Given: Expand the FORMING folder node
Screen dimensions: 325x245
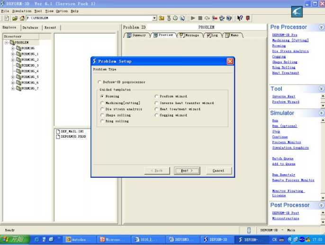Looking at the screenshot, I should [13, 48].
